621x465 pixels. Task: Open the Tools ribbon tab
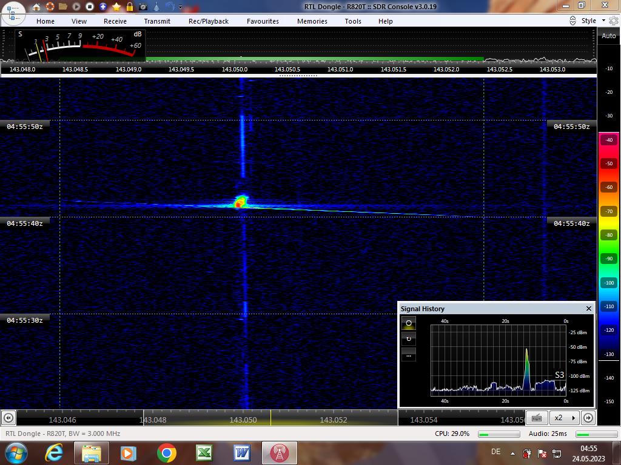[353, 21]
